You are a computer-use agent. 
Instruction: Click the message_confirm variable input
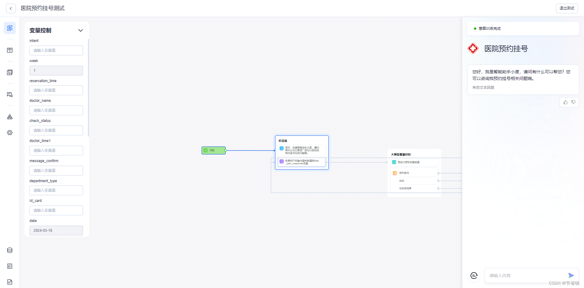(56, 171)
